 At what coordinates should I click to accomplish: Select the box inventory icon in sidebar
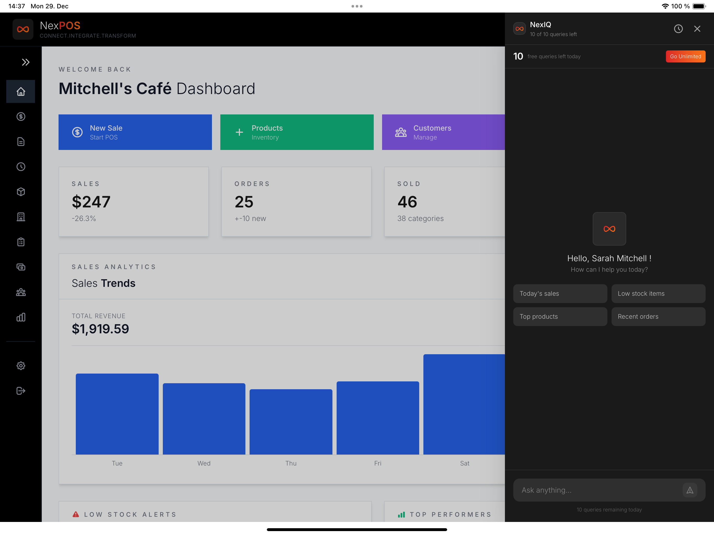(x=21, y=192)
